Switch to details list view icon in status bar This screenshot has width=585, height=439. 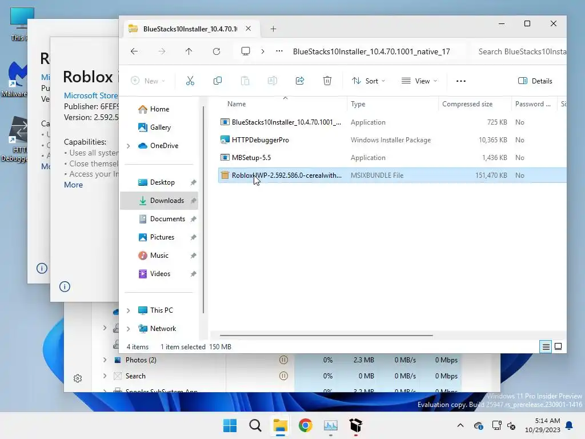pos(546,347)
